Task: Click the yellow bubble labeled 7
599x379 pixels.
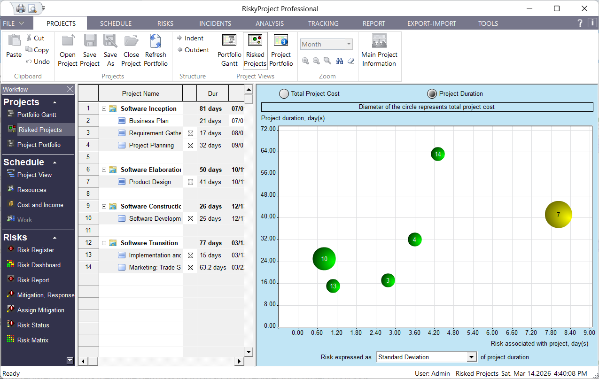Action: click(558, 215)
